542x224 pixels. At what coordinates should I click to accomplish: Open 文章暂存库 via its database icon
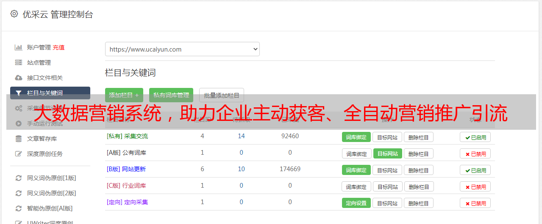18,139
